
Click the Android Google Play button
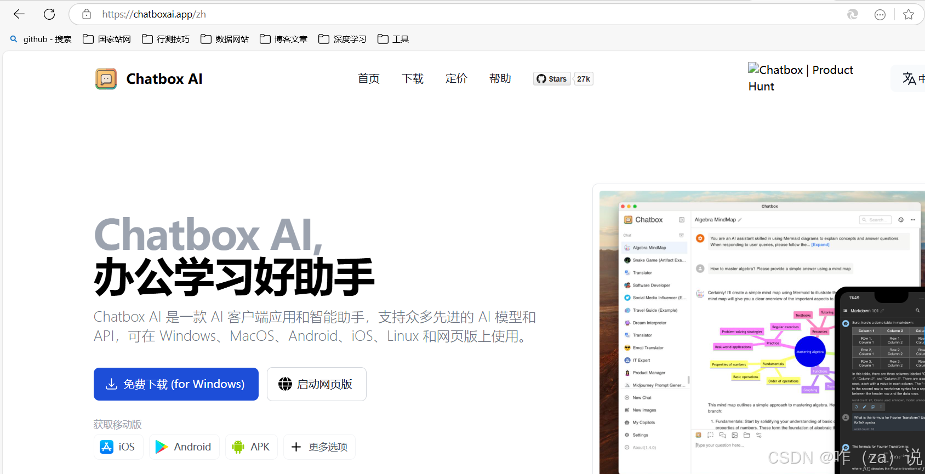tap(184, 447)
